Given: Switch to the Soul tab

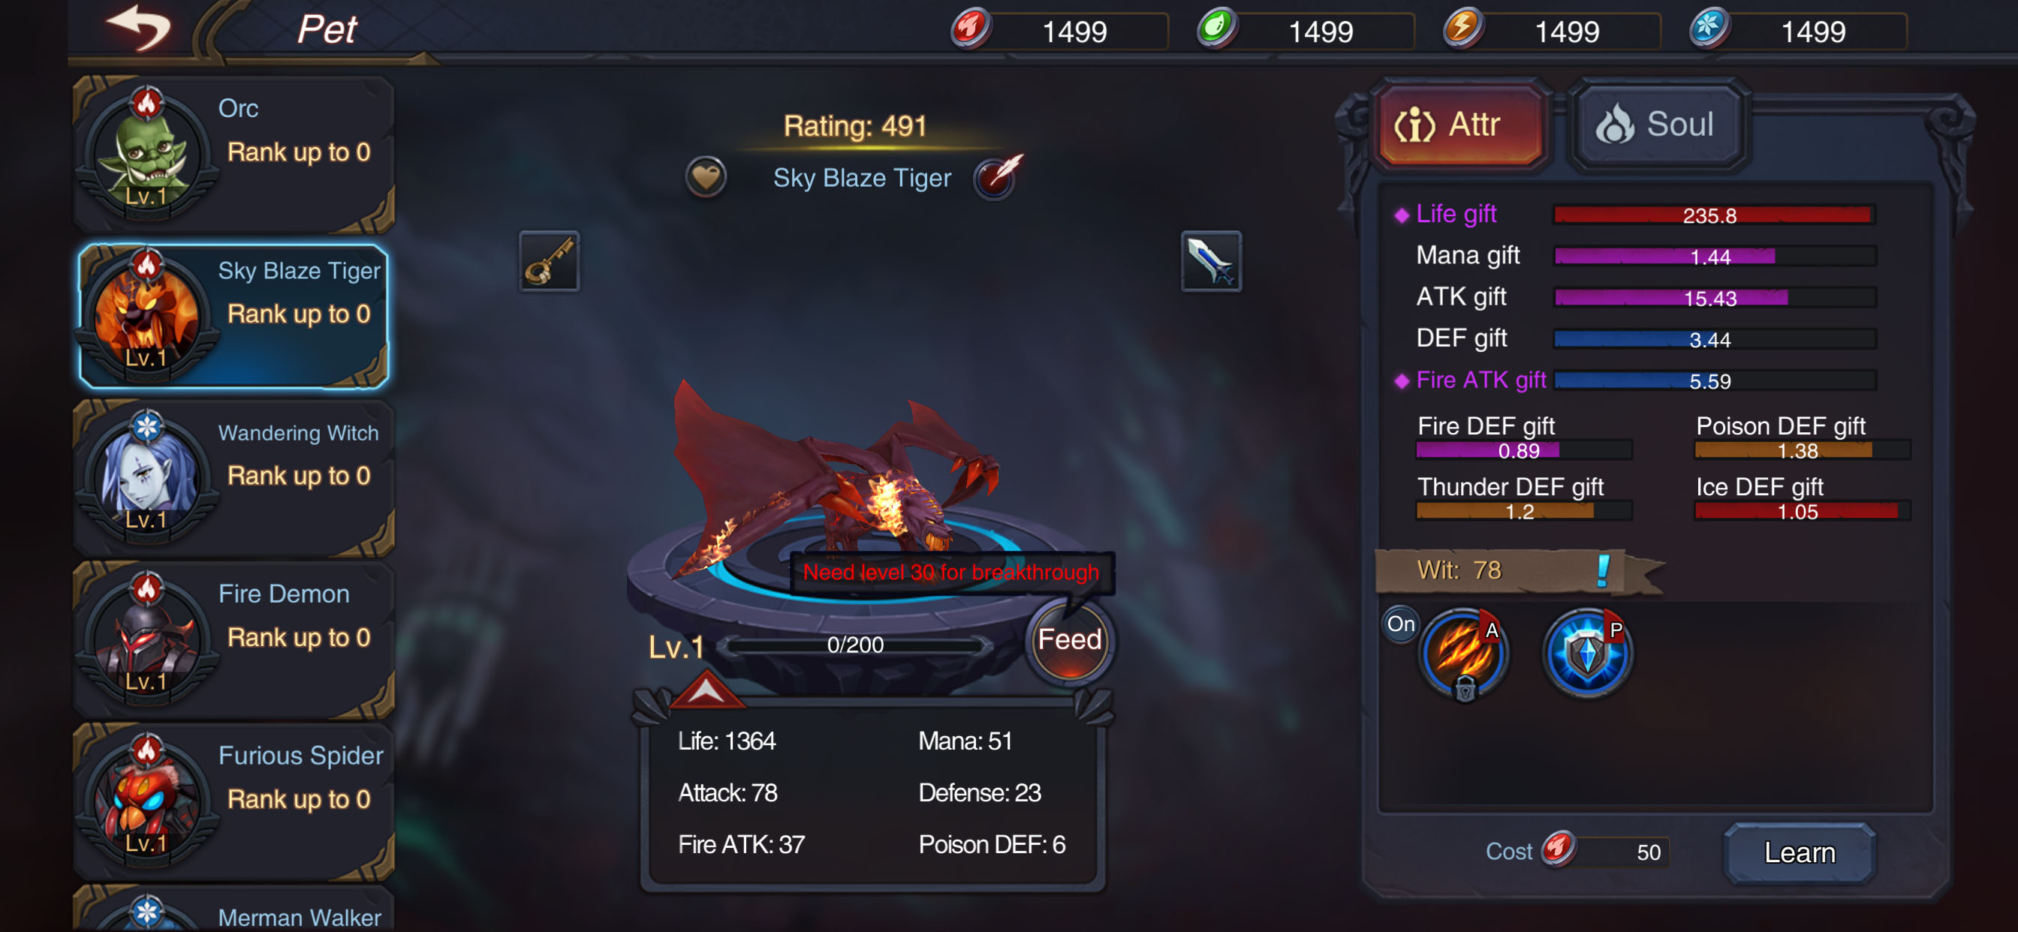Looking at the screenshot, I should pos(1657,125).
